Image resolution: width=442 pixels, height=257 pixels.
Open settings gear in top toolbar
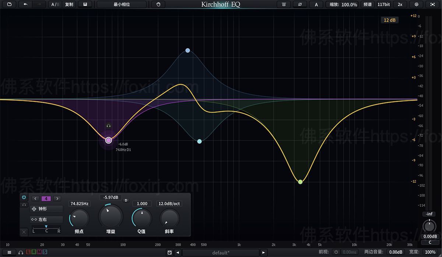tap(417, 4)
